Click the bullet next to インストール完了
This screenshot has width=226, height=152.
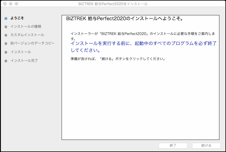point(6,61)
